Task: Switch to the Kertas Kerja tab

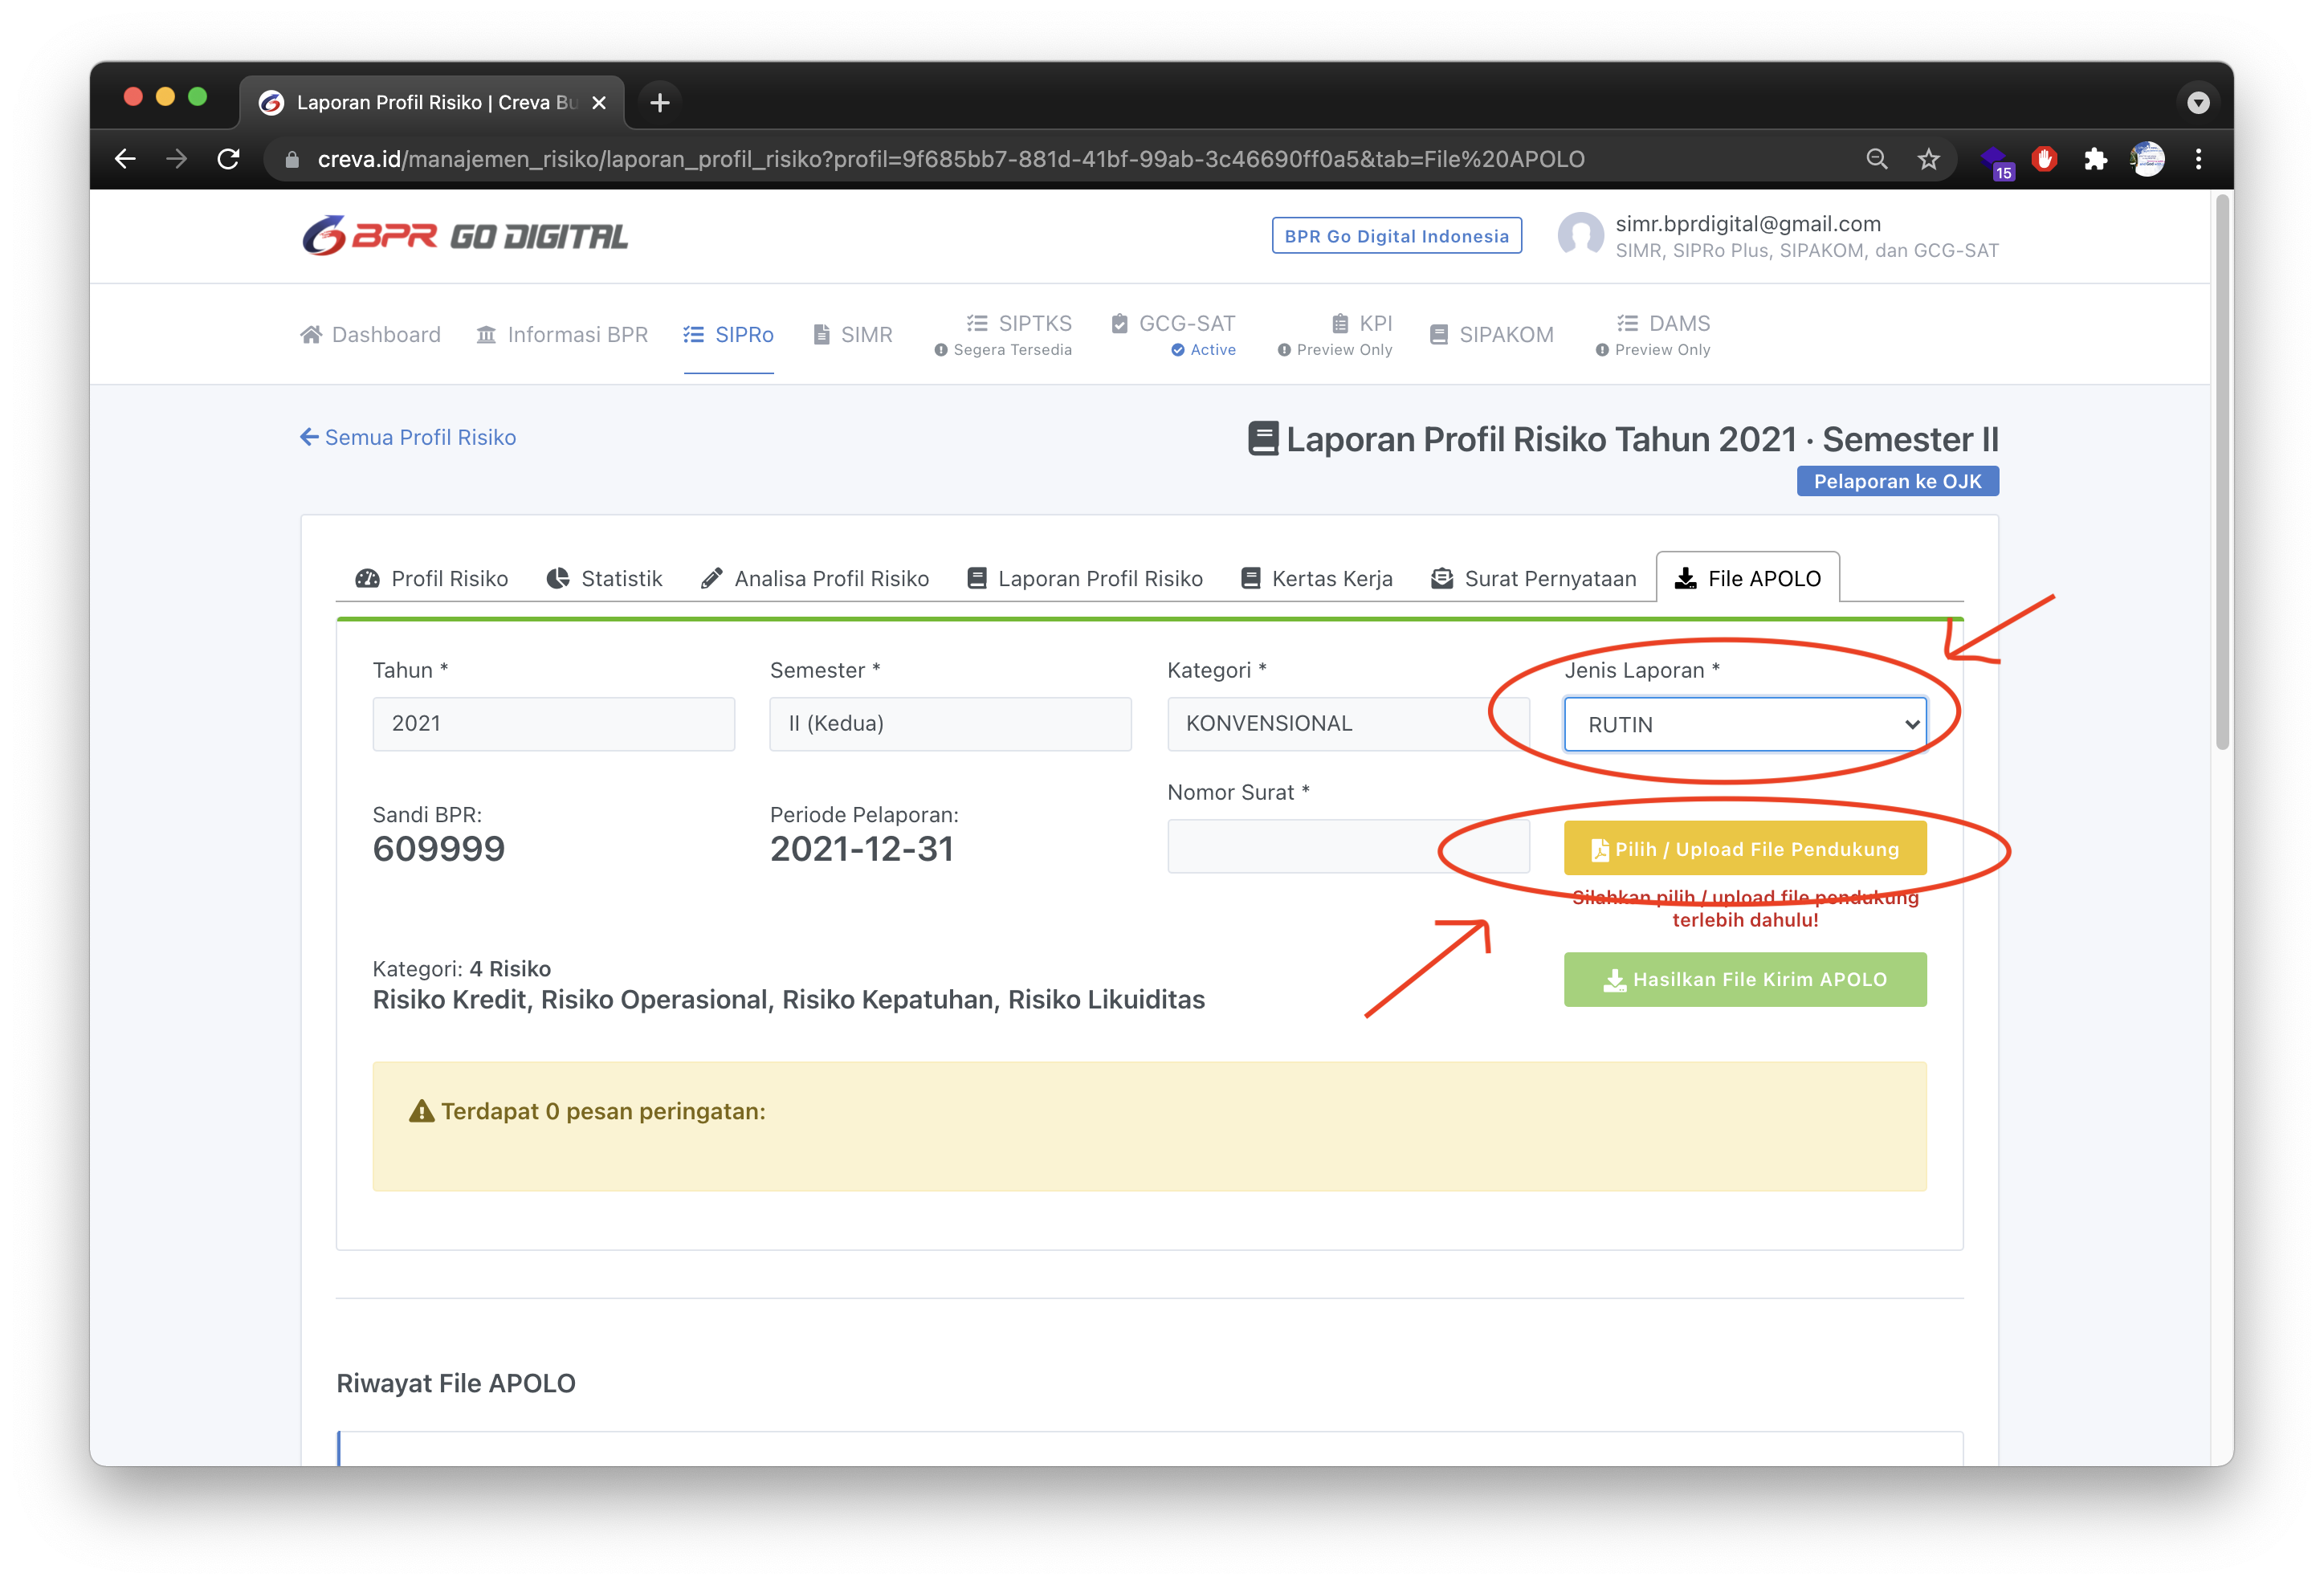Action: point(1316,578)
